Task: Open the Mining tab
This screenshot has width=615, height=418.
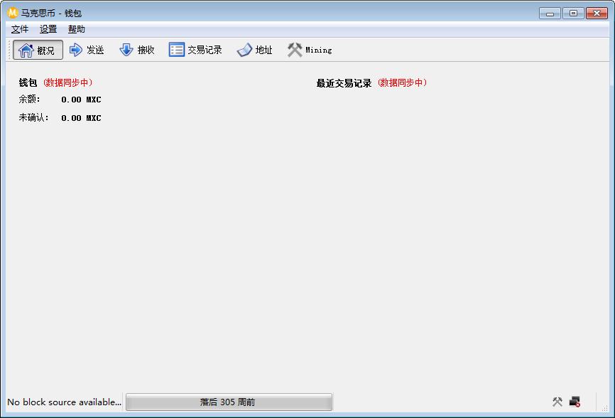Action: tap(310, 50)
